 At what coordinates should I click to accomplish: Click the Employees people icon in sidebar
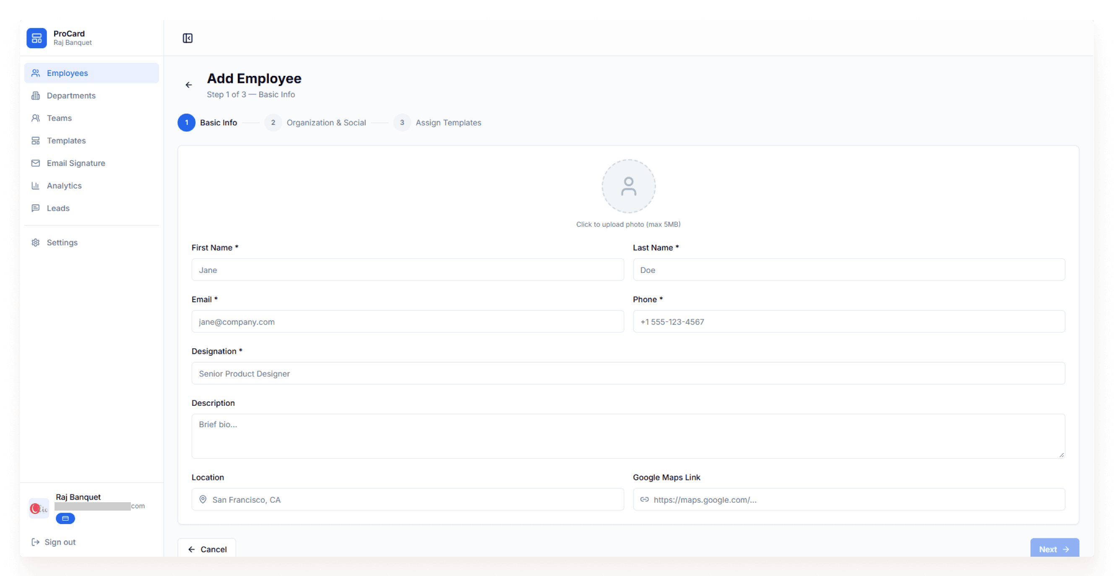pyautogui.click(x=36, y=73)
